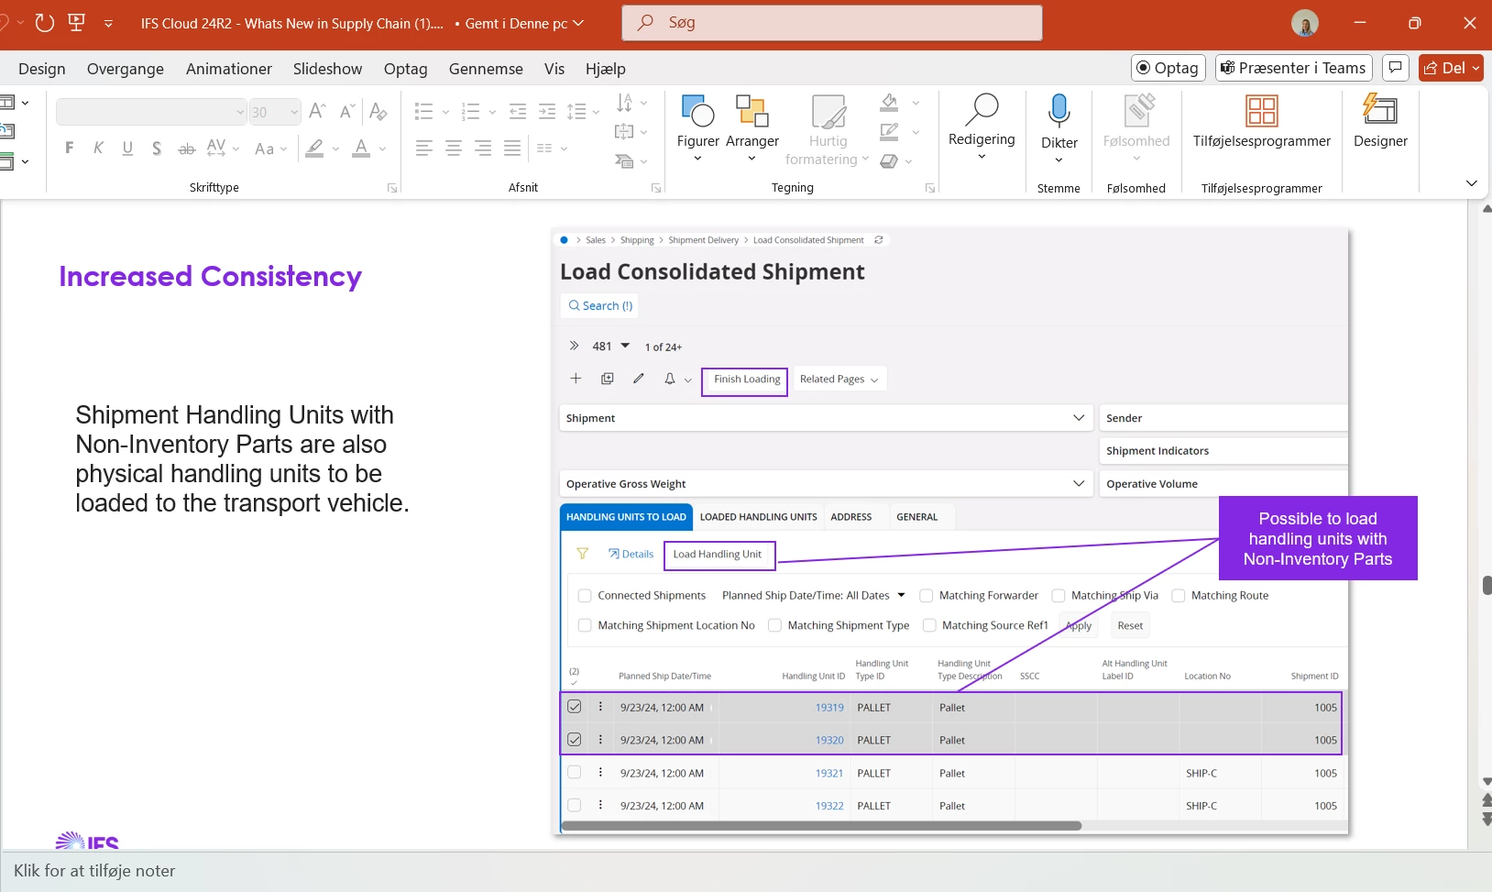Click the Shape Fill color icon
The height and width of the screenshot is (892, 1492).
[889, 103]
